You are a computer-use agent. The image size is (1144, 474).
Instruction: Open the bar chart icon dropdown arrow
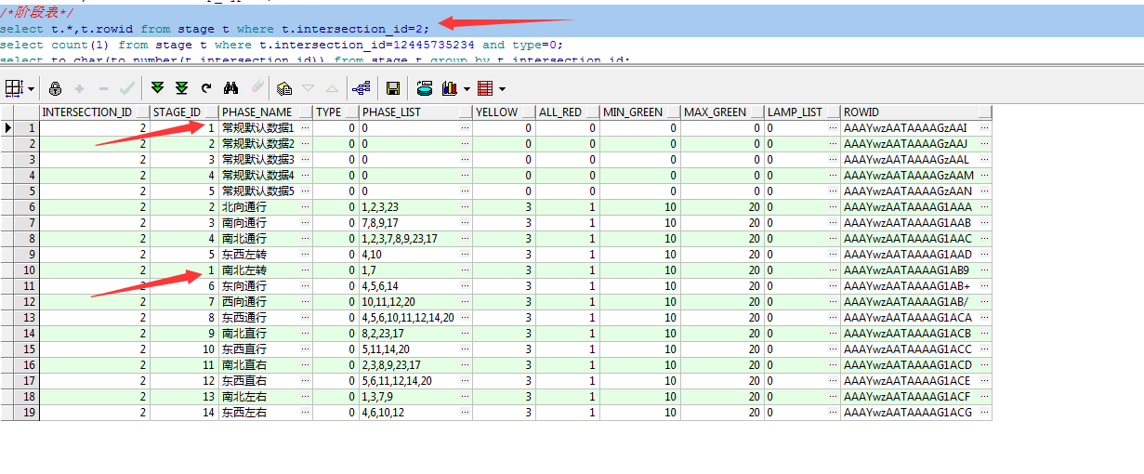(x=466, y=89)
